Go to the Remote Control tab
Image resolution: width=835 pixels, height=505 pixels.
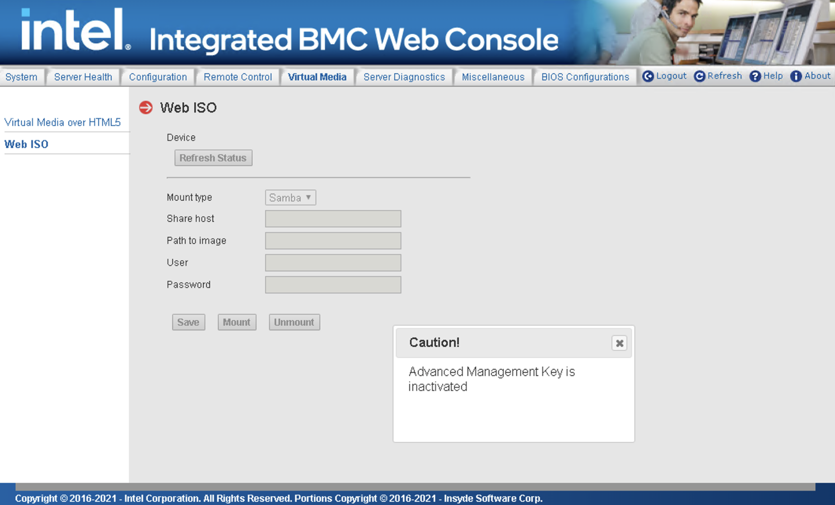click(238, 77)
